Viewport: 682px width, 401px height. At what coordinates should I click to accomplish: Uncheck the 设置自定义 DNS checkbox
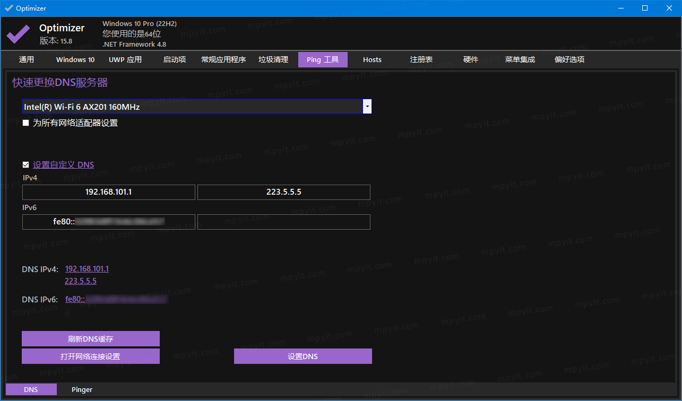[25, 165]
